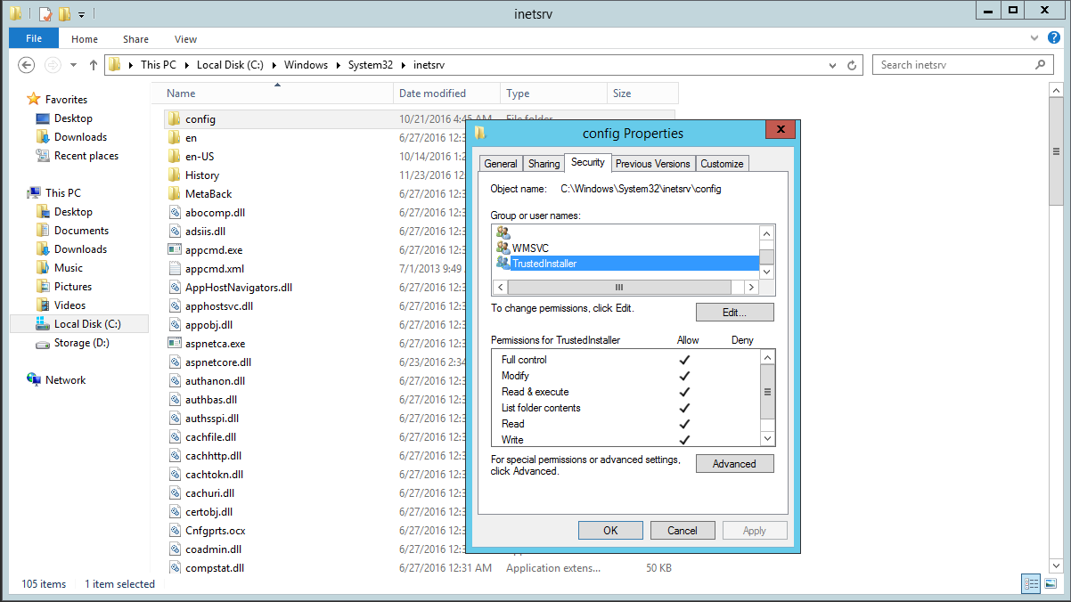The image size is (1071, 602).
Task: Select the WMSVC user icon in the list
Action: click(503, 248)
